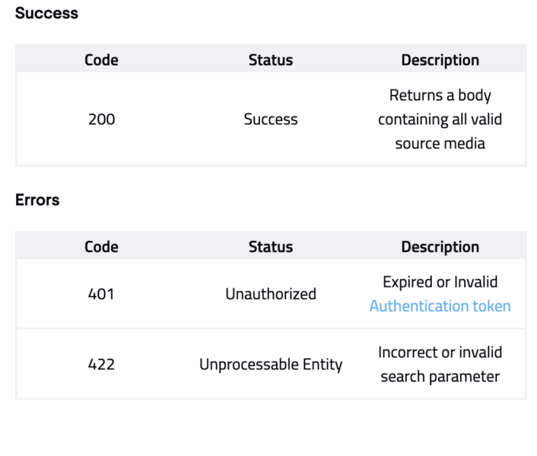
Task: Click Description header in Success table
Action: (440, 59)
